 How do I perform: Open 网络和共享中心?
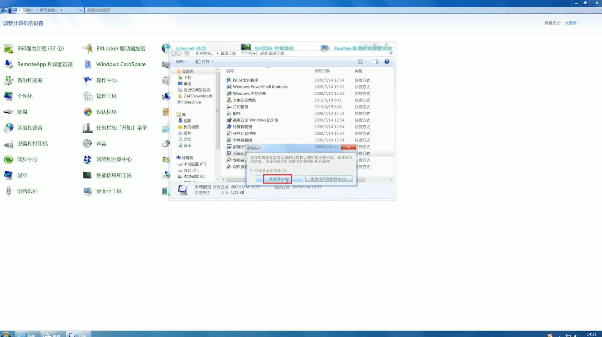pyautogui.click(x=107, y=159)
